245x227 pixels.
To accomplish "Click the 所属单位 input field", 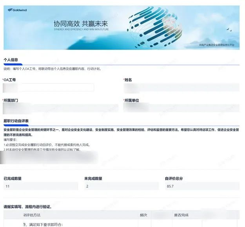I will point(181,108).
